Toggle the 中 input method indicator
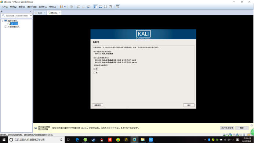The height and width of the screenshot is (143, 254). click(233, 140)
